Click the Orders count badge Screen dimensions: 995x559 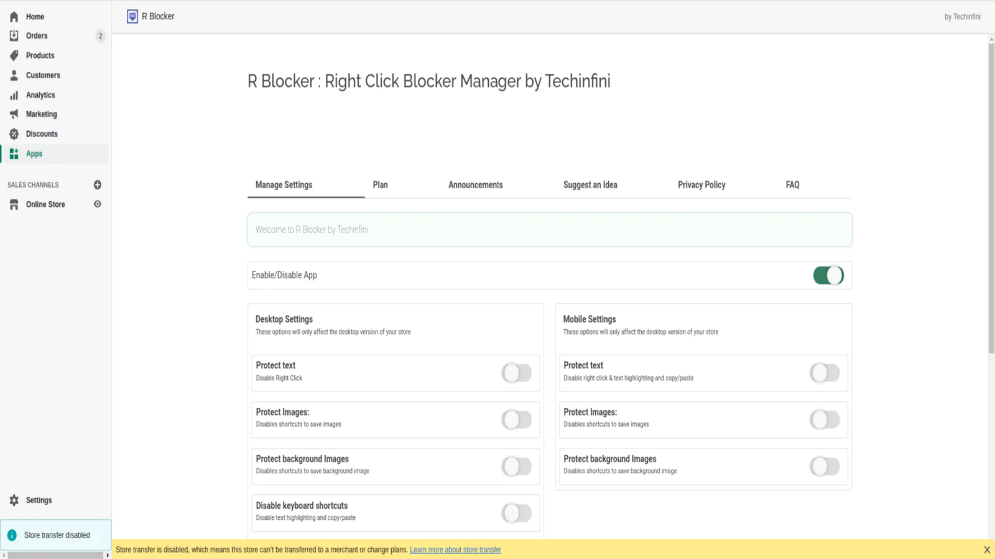tap(101, 36)
